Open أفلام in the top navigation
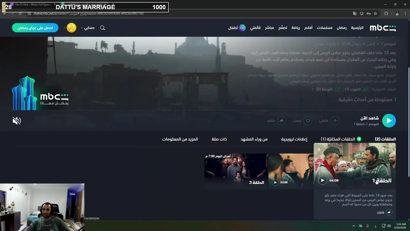This screenshot has height=231, width=410. click(308, 28)
